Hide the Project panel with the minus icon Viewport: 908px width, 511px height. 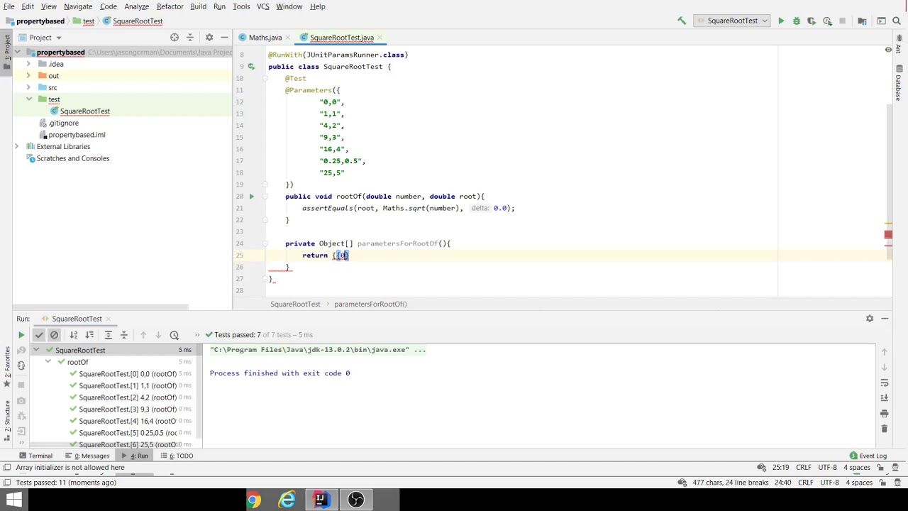pyautogui.click(x=224, y=38)
